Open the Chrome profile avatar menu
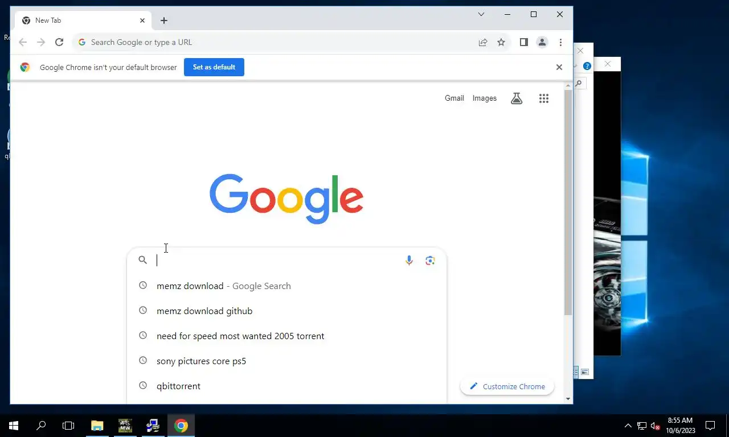 click(x=542, y=42)
